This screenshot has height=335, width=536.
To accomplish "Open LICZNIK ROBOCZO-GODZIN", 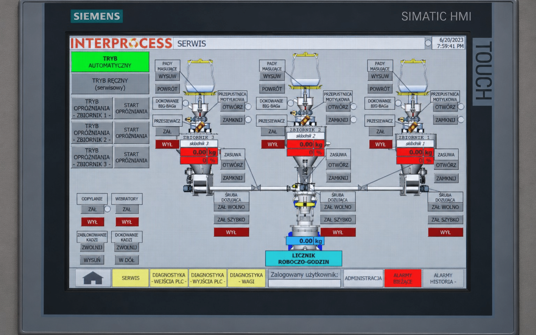I will [x=304, y=259].
